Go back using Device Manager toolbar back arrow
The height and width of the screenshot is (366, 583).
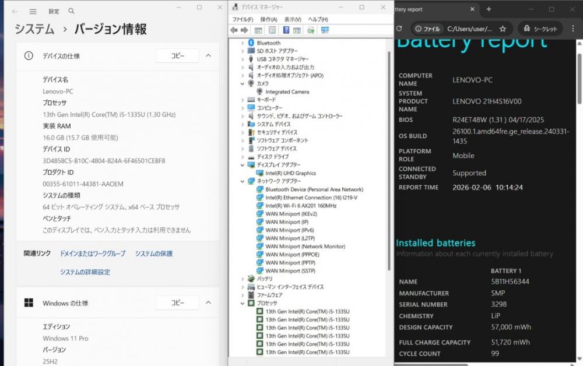coord(234,30)
